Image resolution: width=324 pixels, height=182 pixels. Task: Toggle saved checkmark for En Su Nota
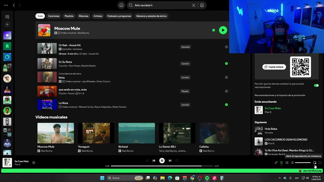tap(226, 63)
